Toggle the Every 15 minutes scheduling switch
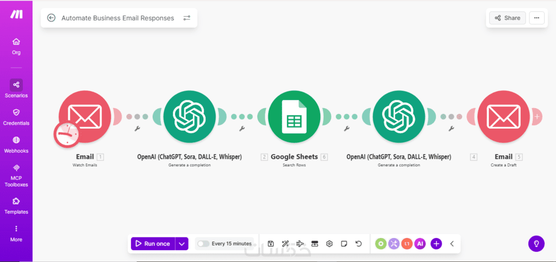The image size is (556, 262). click(203, 244)
